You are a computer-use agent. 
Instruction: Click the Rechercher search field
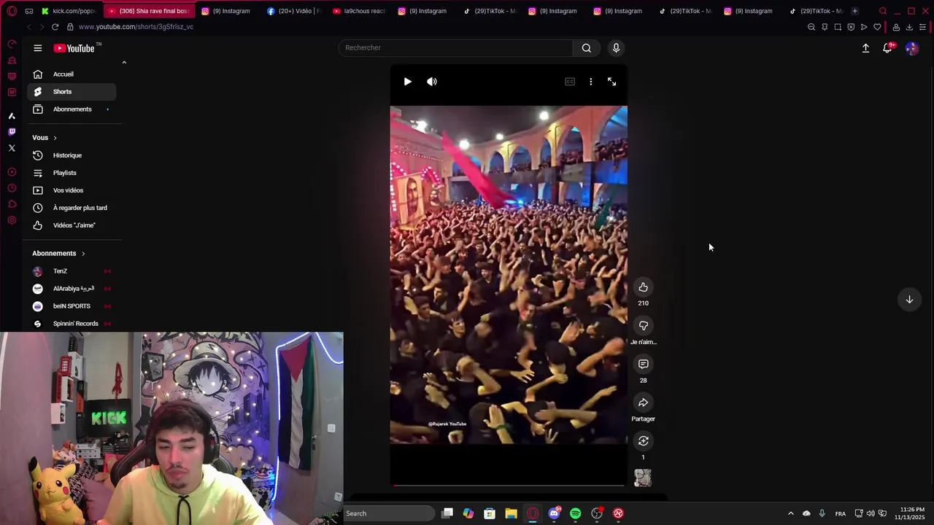pyautogui.click(x=455, y=47)
